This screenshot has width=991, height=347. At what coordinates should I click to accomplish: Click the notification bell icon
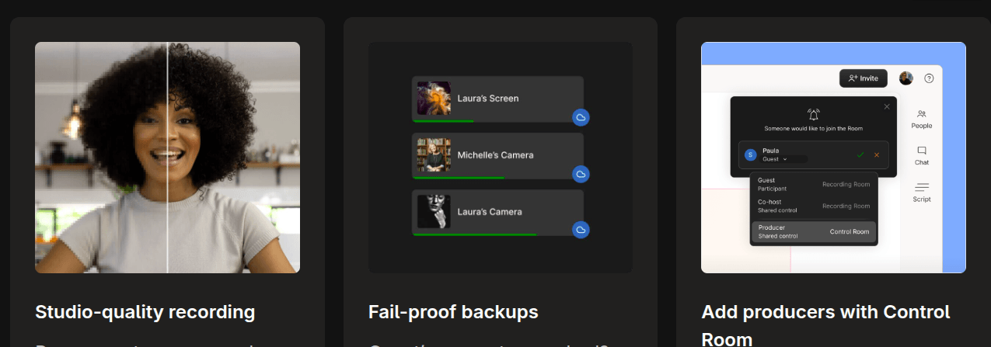coord(813,114)
